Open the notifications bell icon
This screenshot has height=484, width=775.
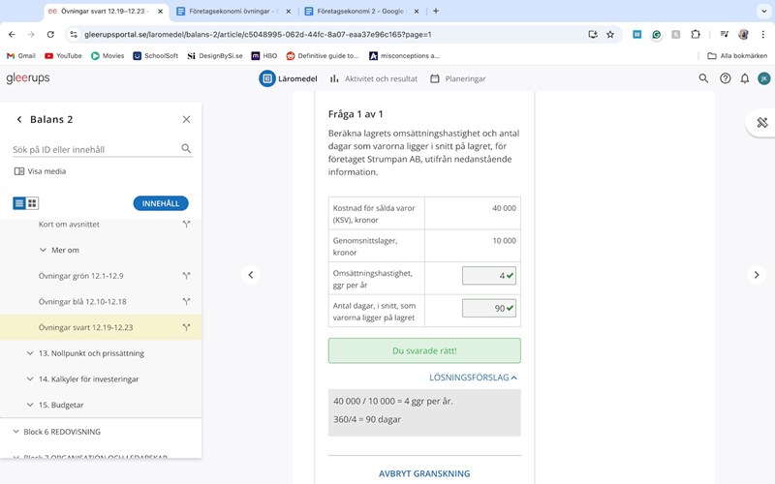click(744, 78)
